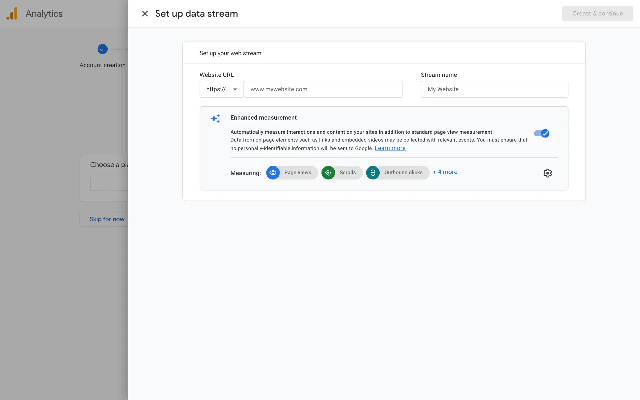Open enhanced measurement settings gear
The image size is (640, 400).
click(x=547, y=173)
